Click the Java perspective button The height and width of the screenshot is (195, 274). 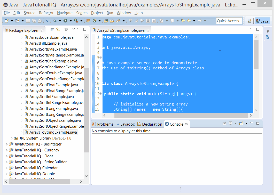[262, 21]
